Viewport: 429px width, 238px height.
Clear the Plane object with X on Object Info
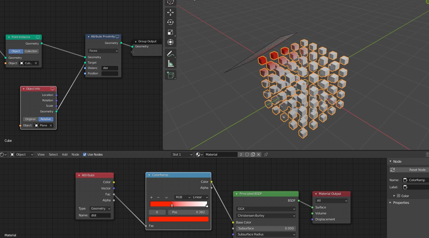[x=51, y=125]
